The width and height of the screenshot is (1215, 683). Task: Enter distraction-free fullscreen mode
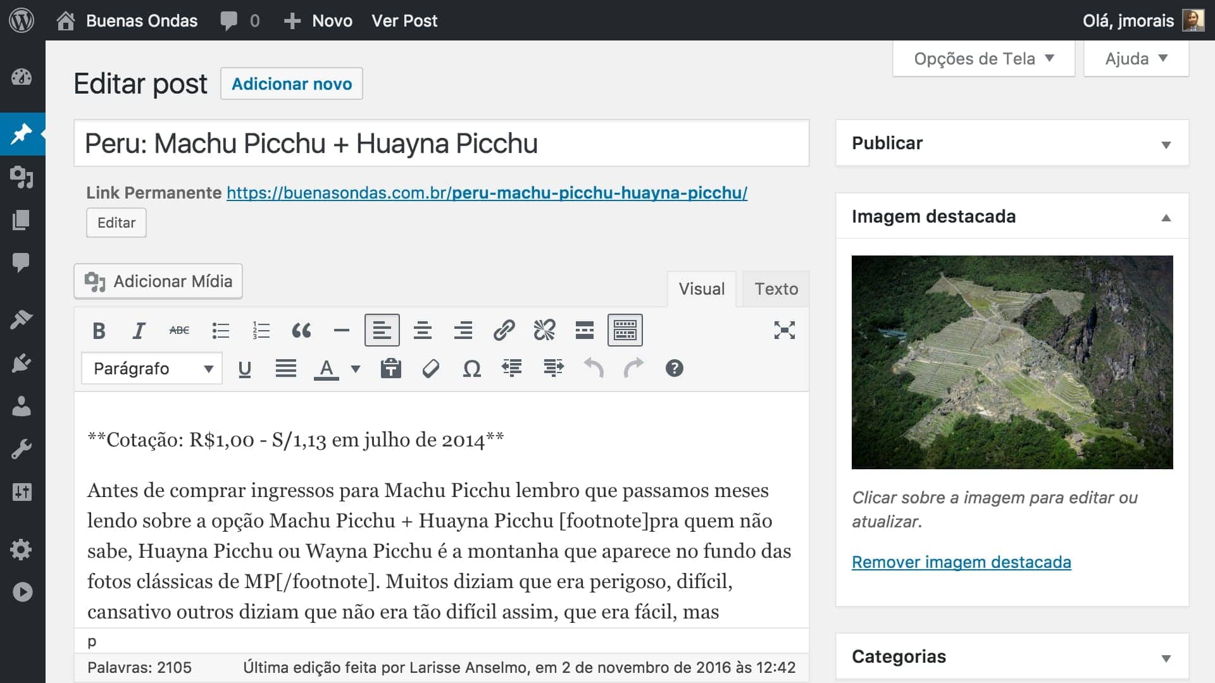point(785,330)
